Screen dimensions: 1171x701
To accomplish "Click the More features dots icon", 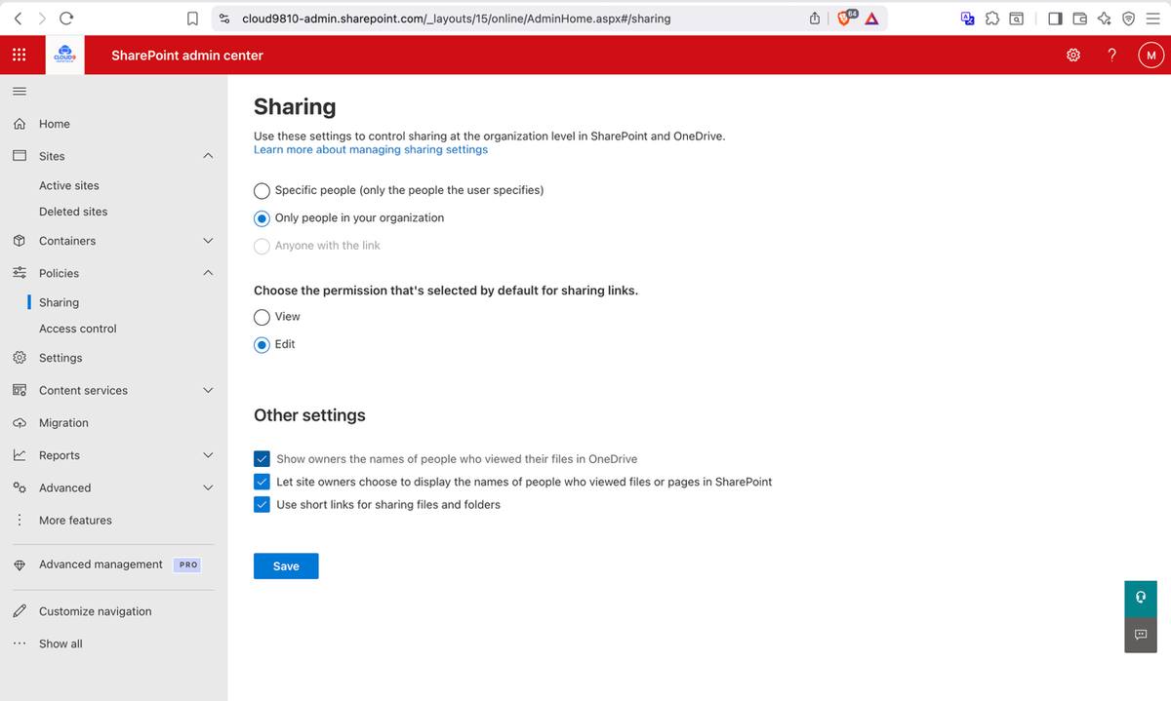I will 19,520.
